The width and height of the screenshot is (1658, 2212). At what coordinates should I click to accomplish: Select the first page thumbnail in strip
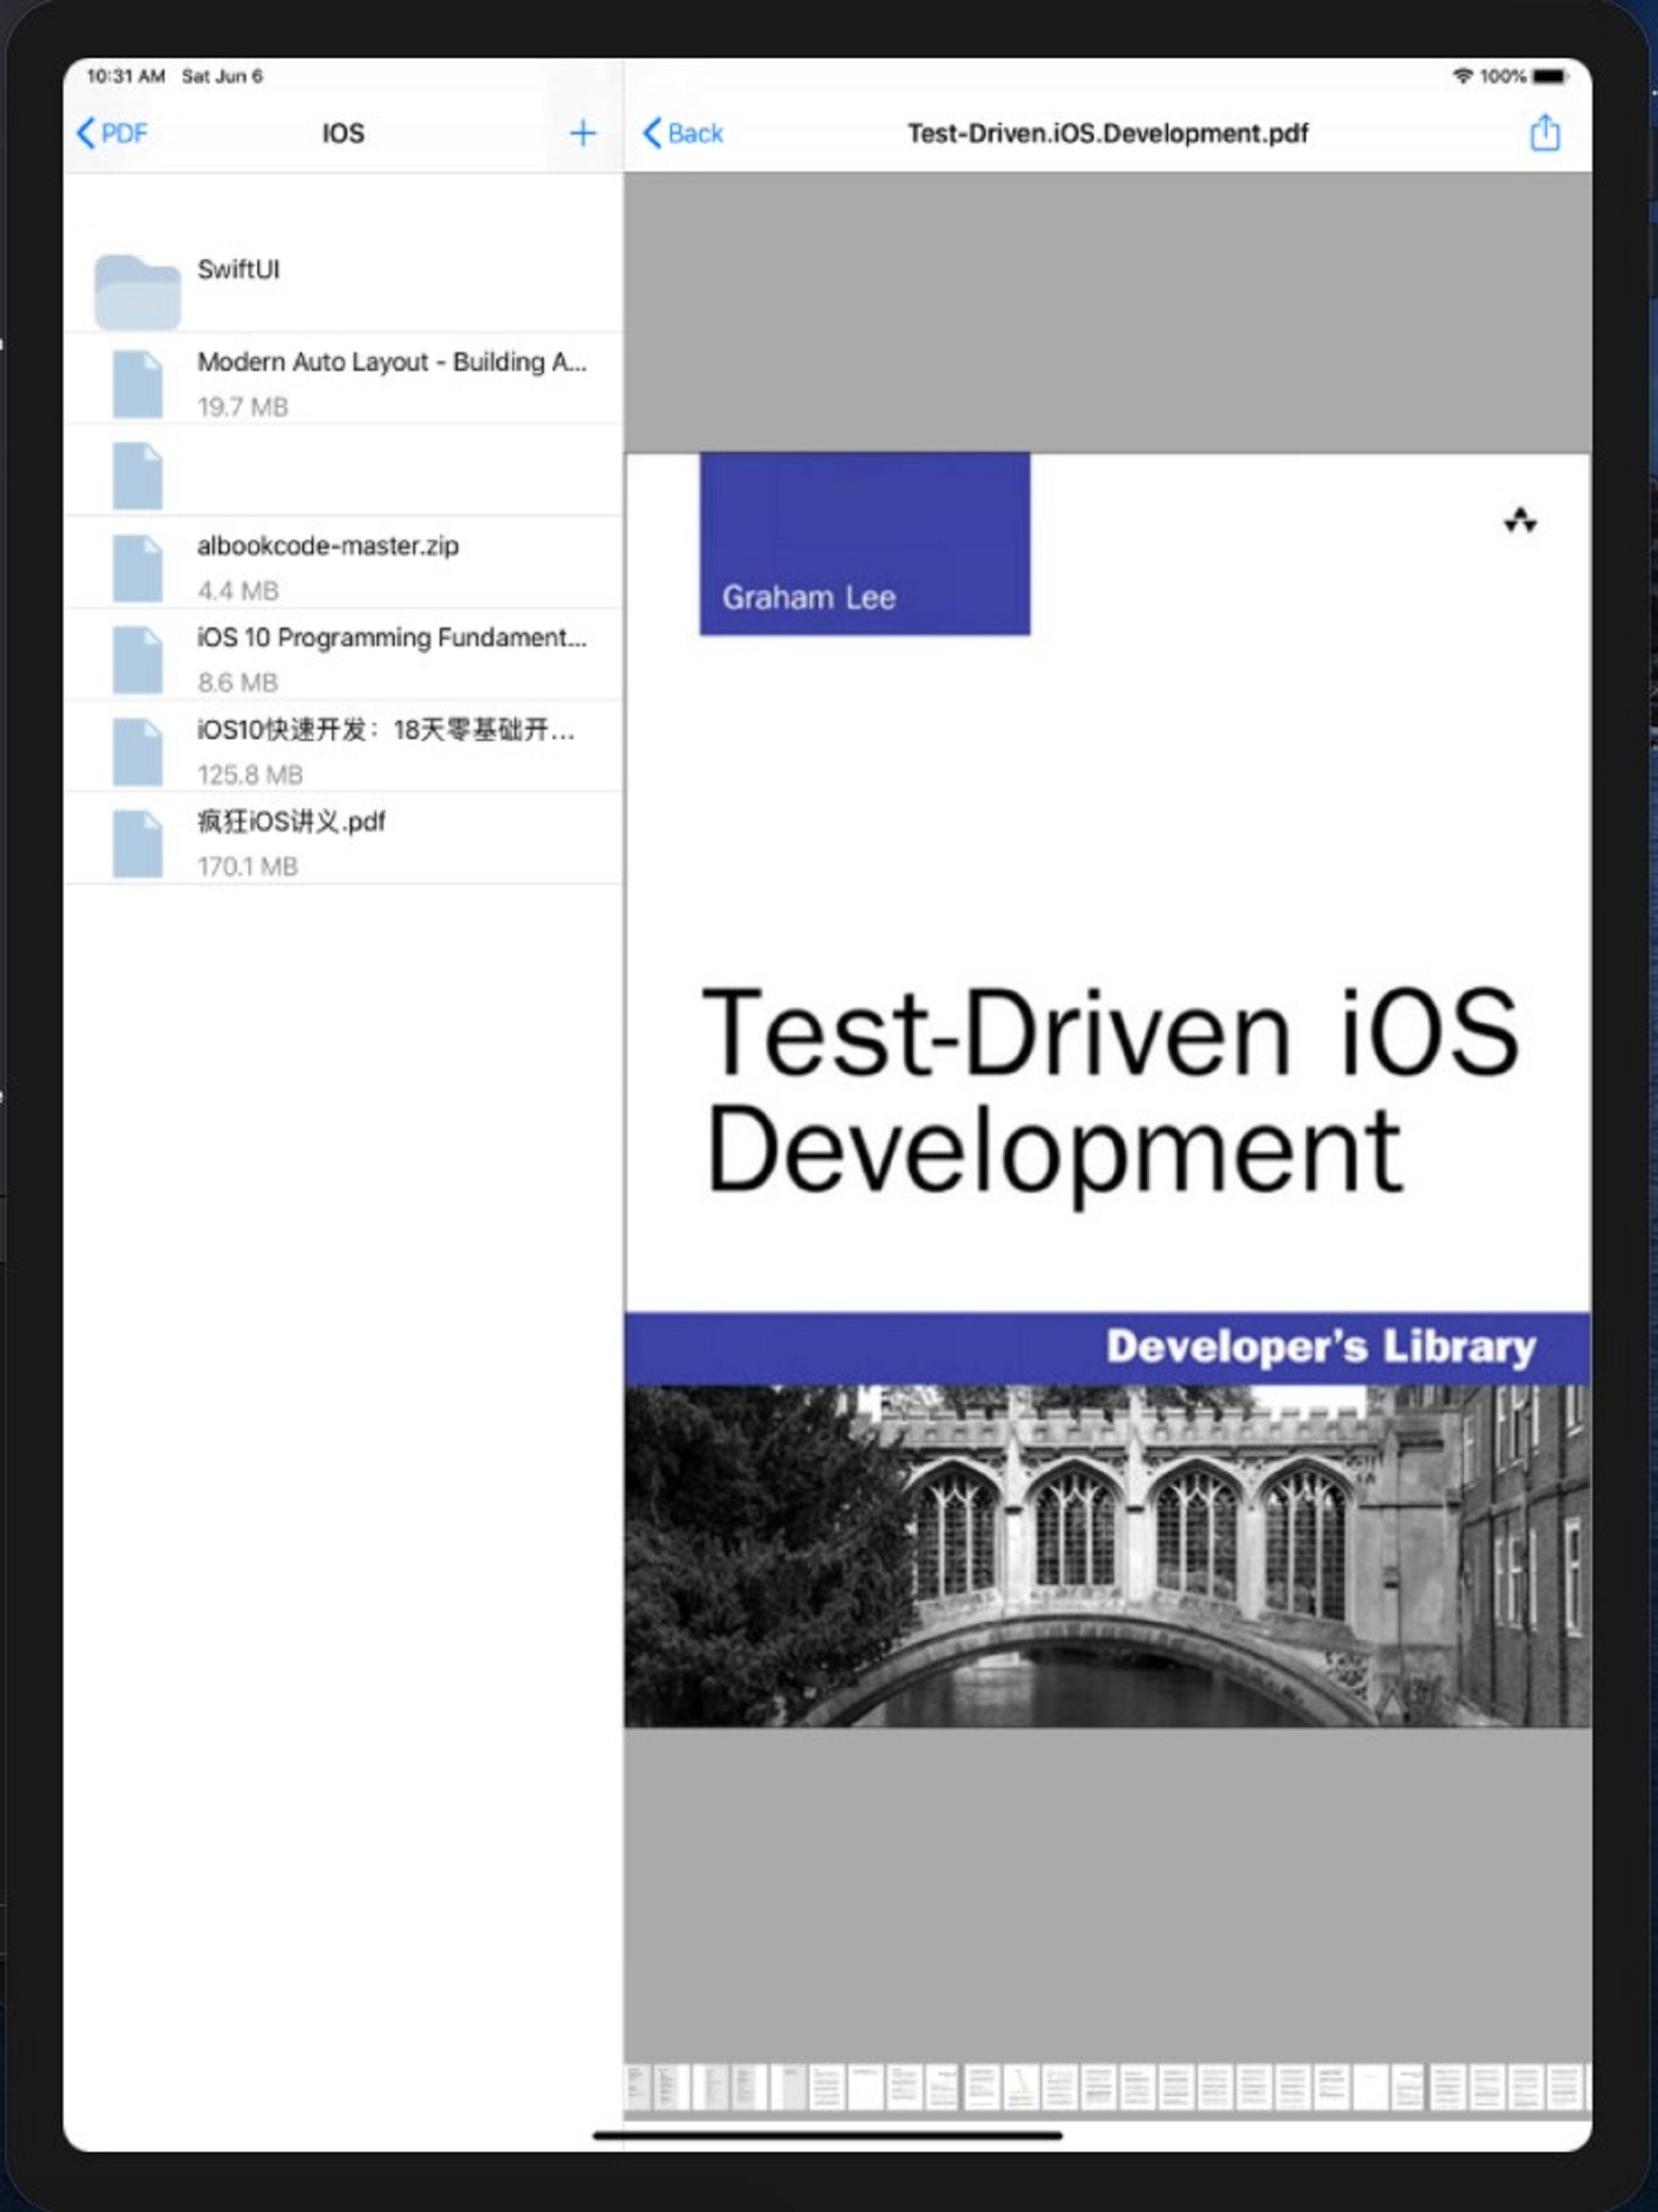pos(637,2087)
